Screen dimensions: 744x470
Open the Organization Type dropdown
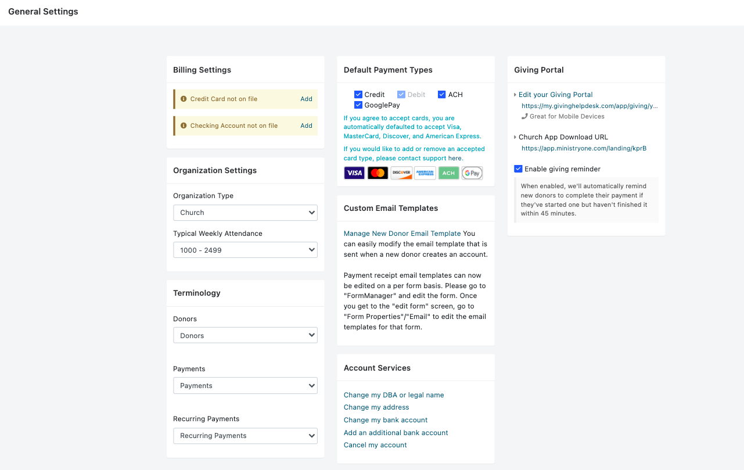coord(245,213)
